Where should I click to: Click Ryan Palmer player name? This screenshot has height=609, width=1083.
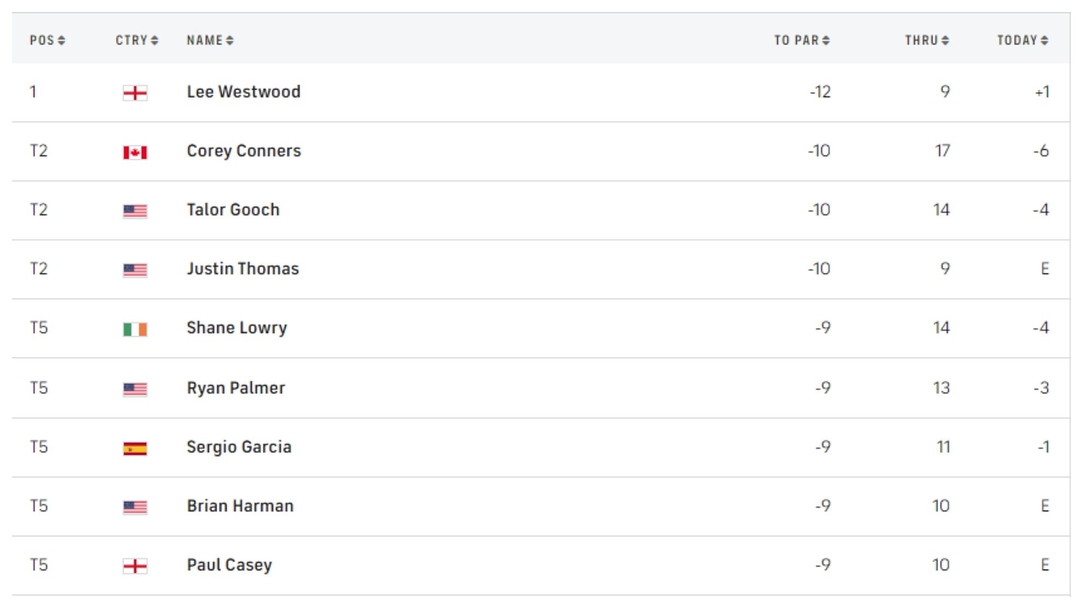click(x=236, y=388)
